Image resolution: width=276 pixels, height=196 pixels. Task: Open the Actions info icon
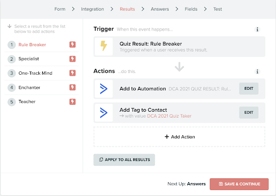click(x=257, y=71)
